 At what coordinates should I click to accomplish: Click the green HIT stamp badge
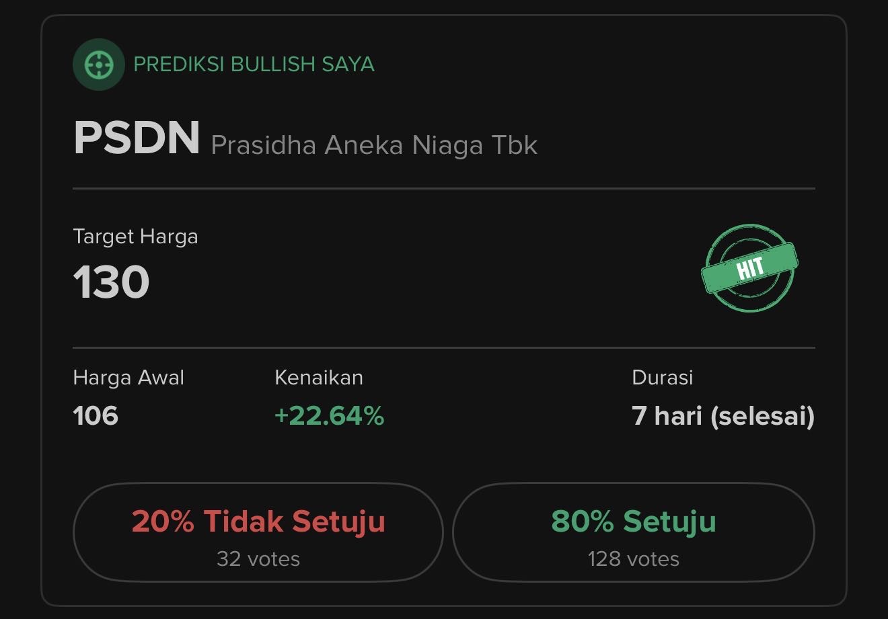pos(750,267)
